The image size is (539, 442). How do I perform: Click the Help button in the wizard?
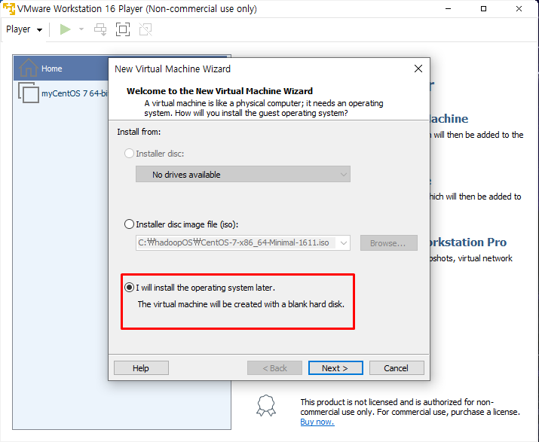[141, 368]
